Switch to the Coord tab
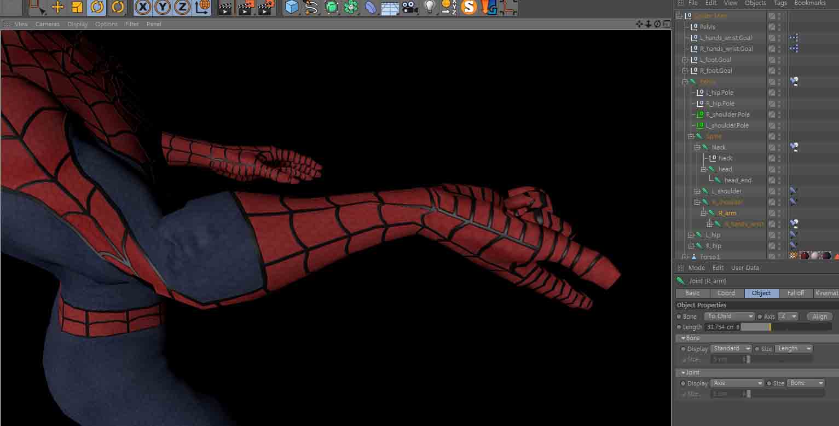Screen dimensions: 839x426 click(x=726, y=293)
